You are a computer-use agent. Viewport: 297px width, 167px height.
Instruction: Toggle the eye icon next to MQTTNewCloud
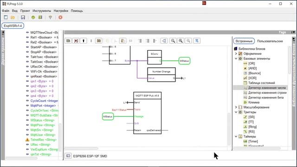[27, 32]
